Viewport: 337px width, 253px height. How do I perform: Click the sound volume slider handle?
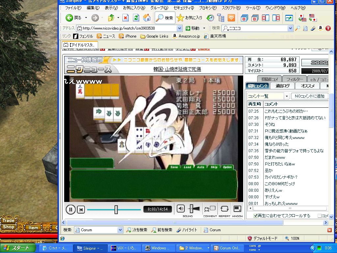tap(192, 209)
